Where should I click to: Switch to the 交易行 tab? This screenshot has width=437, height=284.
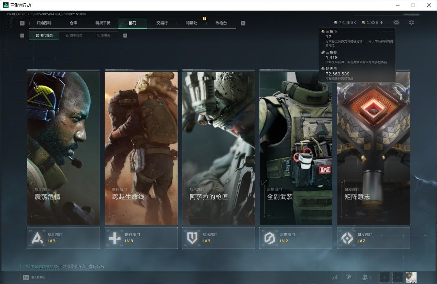162,23
